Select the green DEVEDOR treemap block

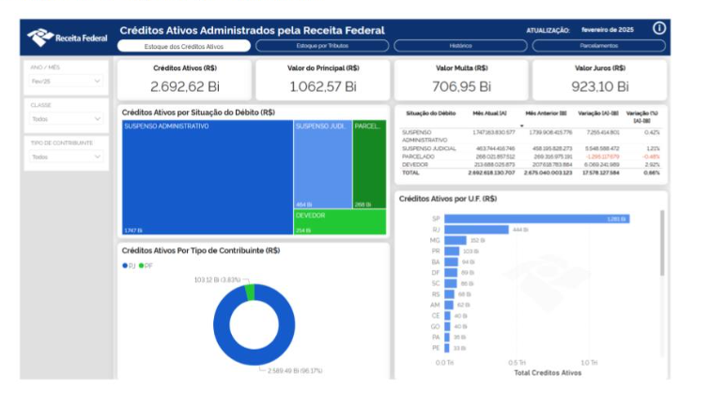point(339,222)
